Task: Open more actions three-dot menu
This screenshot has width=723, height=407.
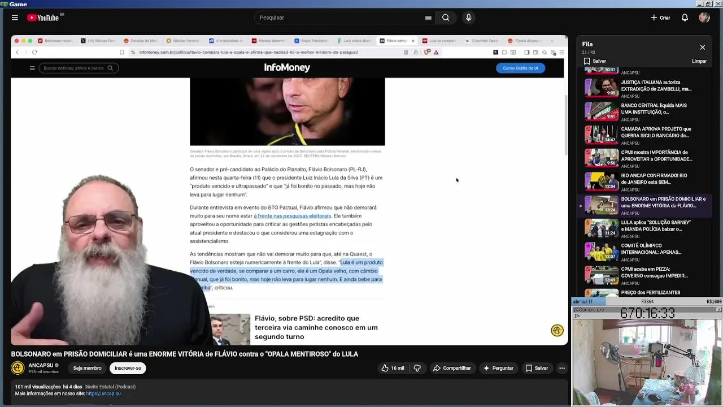Action: pos(562,368)
